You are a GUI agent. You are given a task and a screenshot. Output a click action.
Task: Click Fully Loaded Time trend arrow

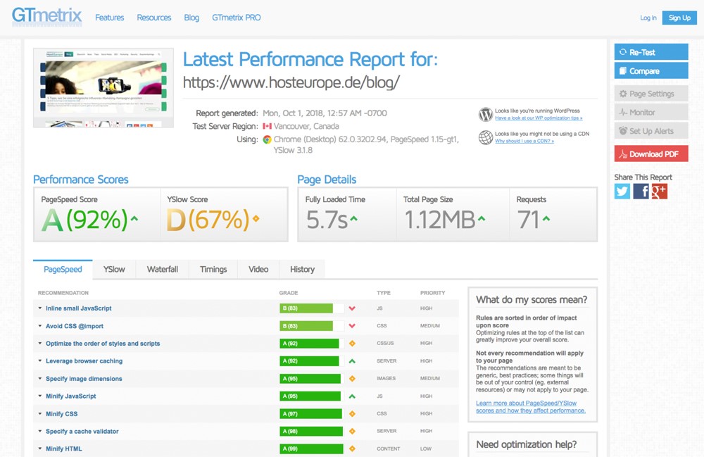(354, 218)
